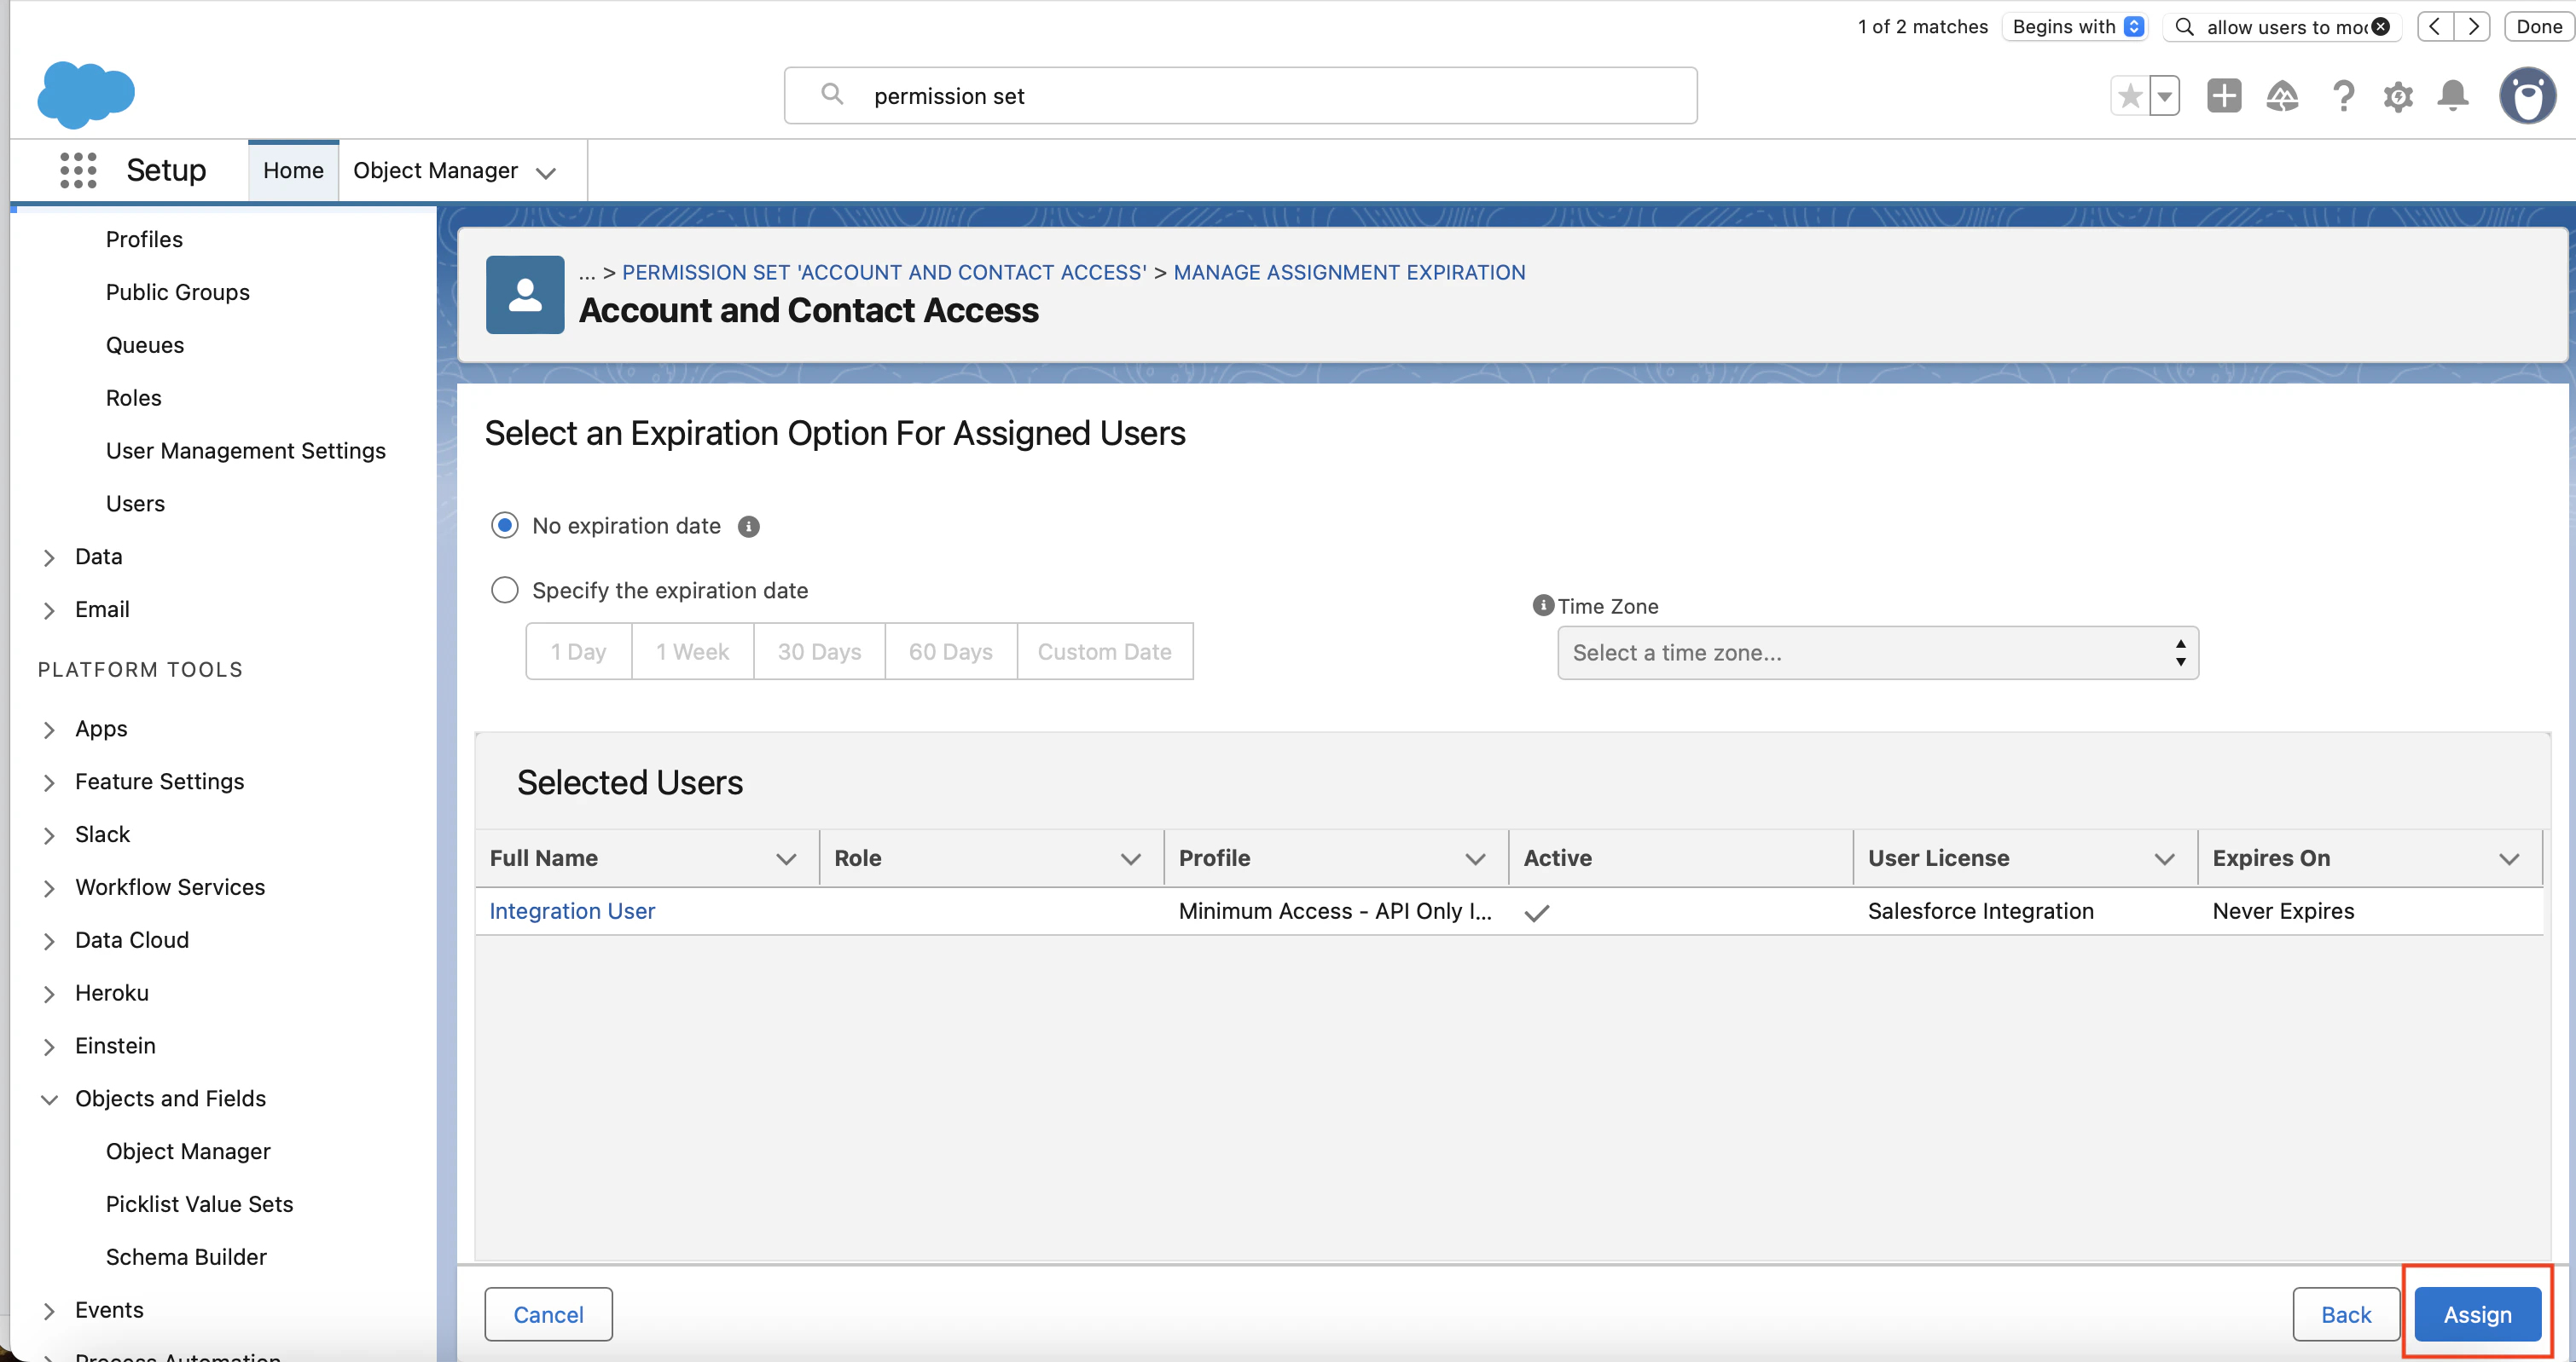Click the favorites star icon
The width and height of the screenshot is (2576, 1362).
tap(2130, 96)
